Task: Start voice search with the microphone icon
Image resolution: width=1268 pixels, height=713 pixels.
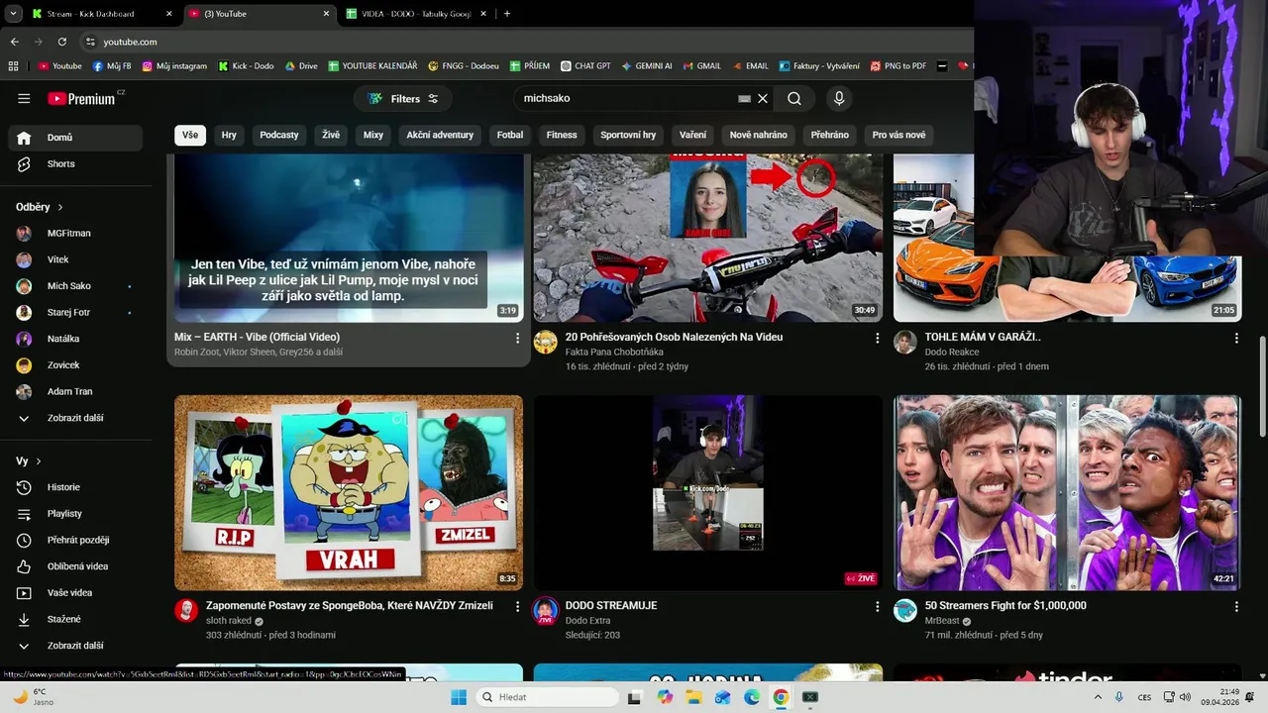Action: pos(839,98)
